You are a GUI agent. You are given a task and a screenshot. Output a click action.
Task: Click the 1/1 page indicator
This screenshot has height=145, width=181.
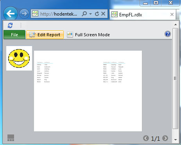[x=156, y=138]
